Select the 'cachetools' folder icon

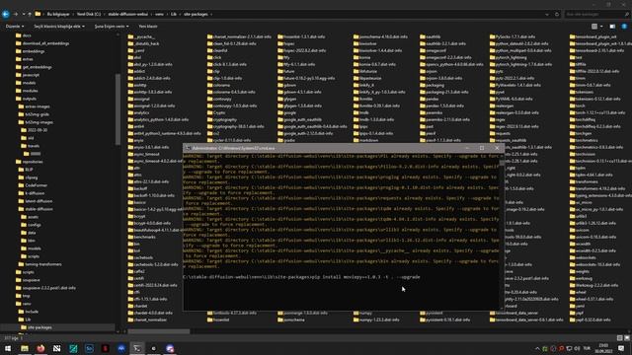pyautogui.click(x=130, y=257)
